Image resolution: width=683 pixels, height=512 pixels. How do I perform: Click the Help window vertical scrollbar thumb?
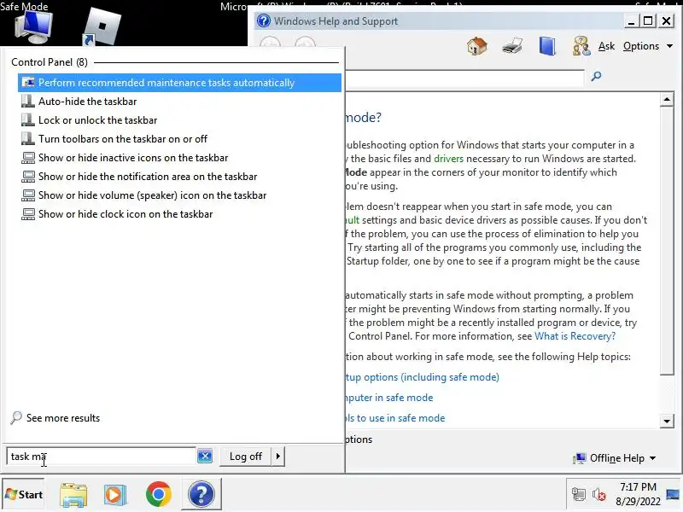click(667, 241)
